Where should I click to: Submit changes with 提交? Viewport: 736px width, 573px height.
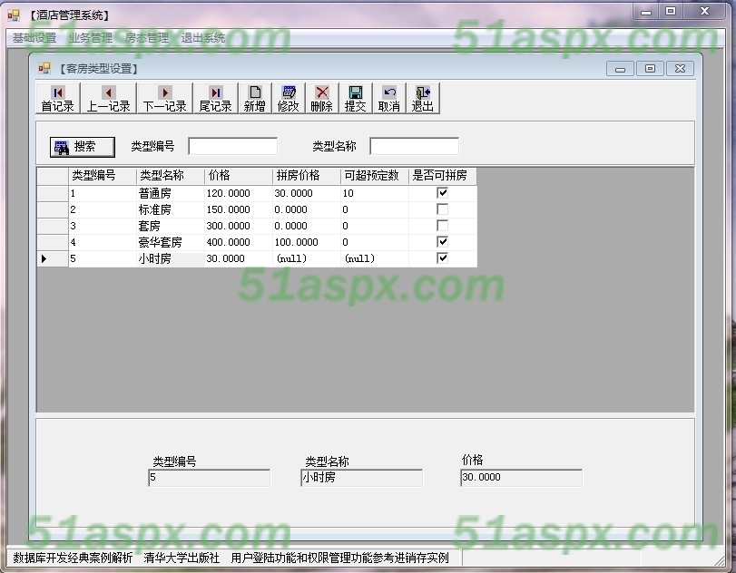(356, 98)
